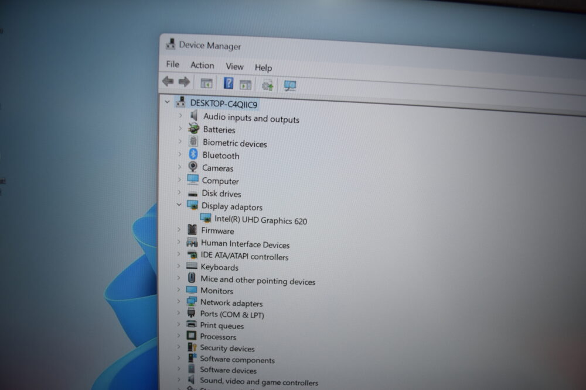This screenshot has width=586, height=390.
Task: Expand the Biometric devices category
Action: pos(180,141)
